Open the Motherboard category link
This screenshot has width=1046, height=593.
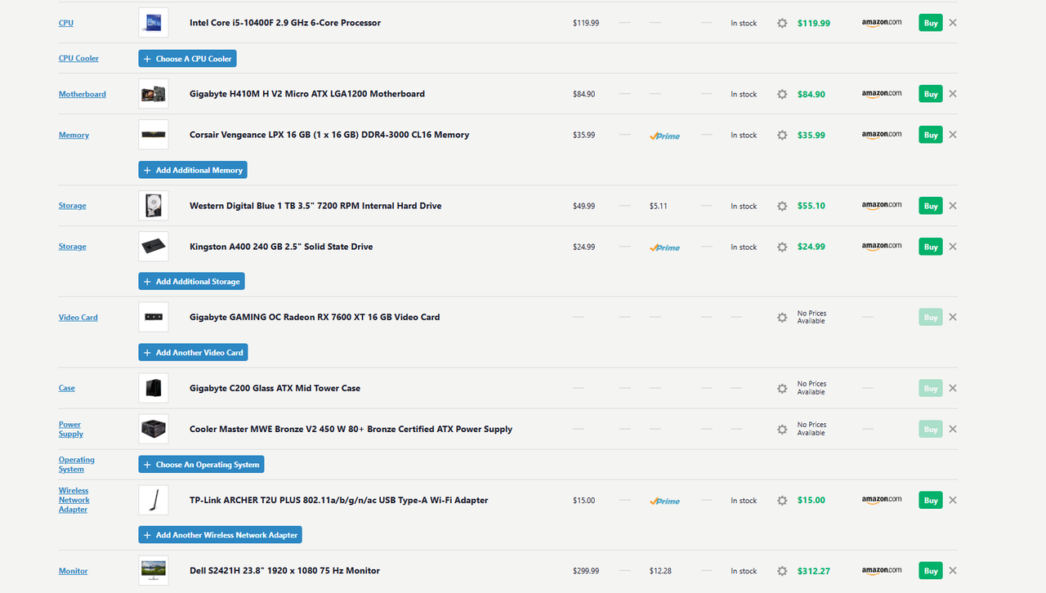point(83,94)
